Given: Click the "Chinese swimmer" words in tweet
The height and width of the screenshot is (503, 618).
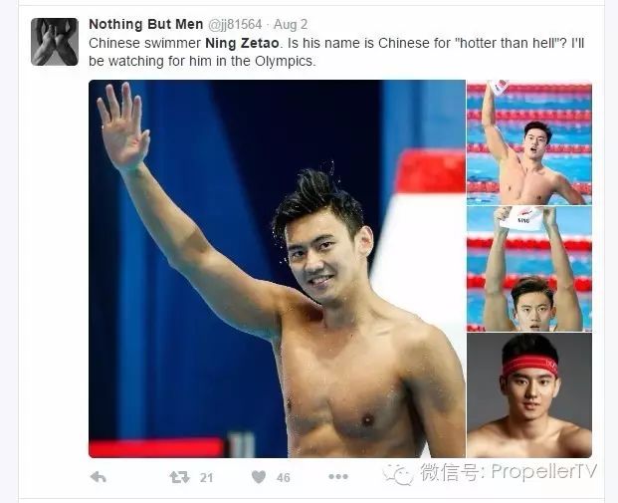Looking at the screenshot, I should click(x=145, y=43).
